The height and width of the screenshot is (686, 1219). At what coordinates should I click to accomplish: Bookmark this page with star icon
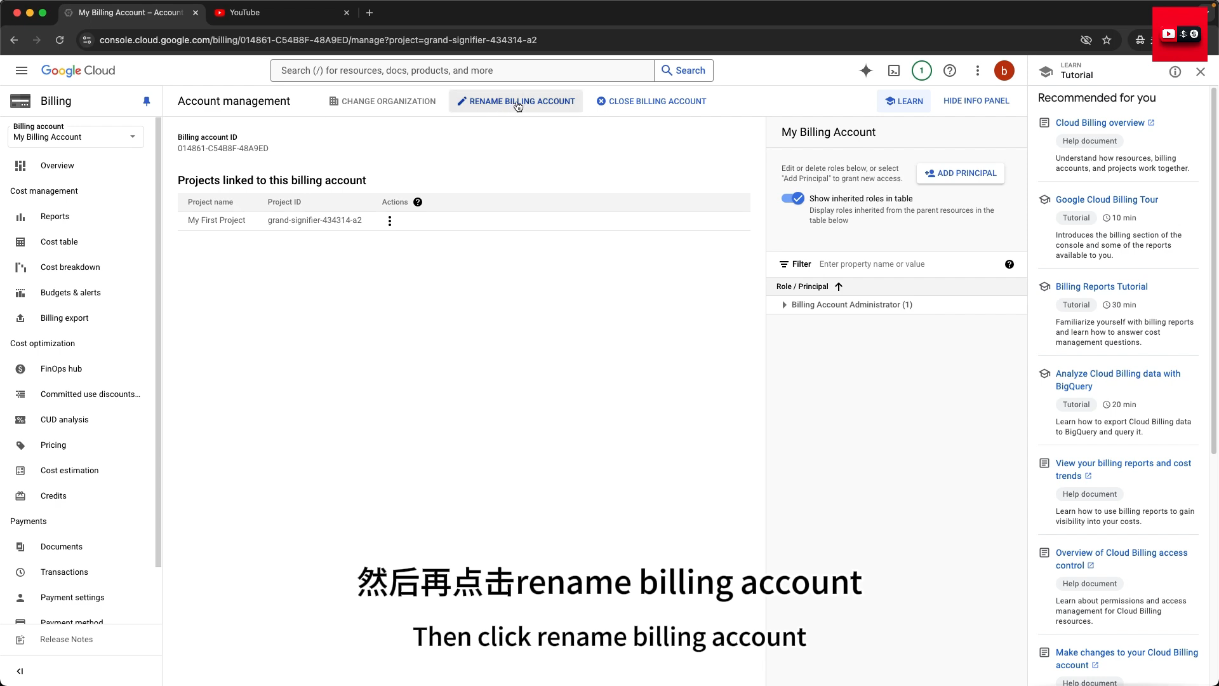pyautogui.click(x=1107, y=40)
